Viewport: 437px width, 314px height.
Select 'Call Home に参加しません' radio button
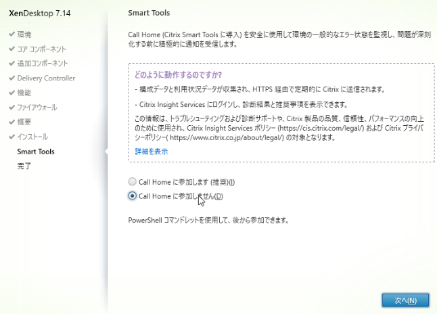(132, 196)
